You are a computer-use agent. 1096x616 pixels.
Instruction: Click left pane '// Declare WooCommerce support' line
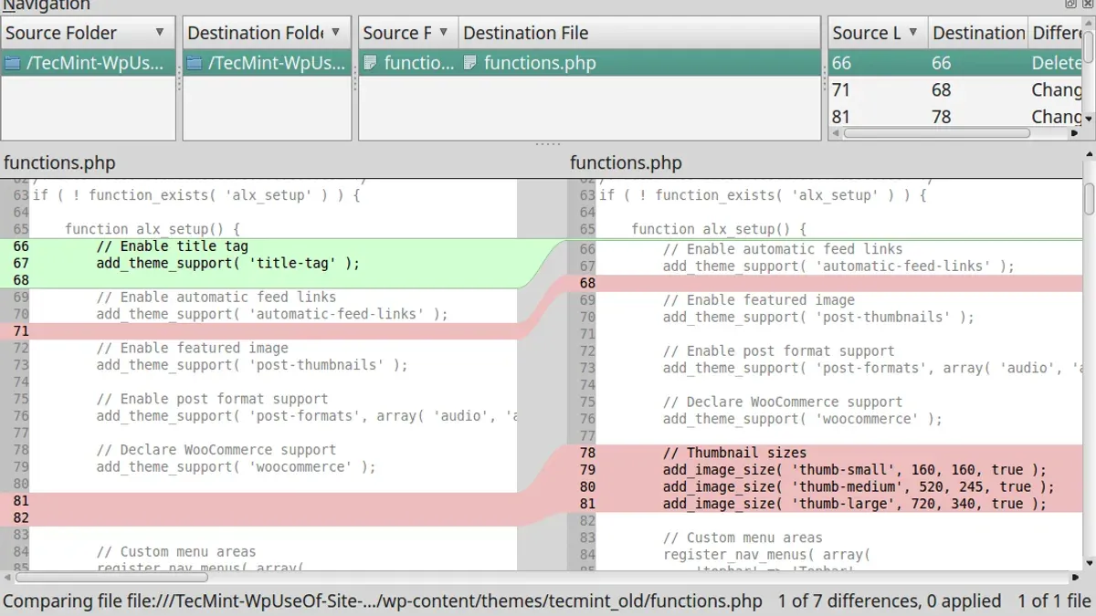click(x=216, y=450)
